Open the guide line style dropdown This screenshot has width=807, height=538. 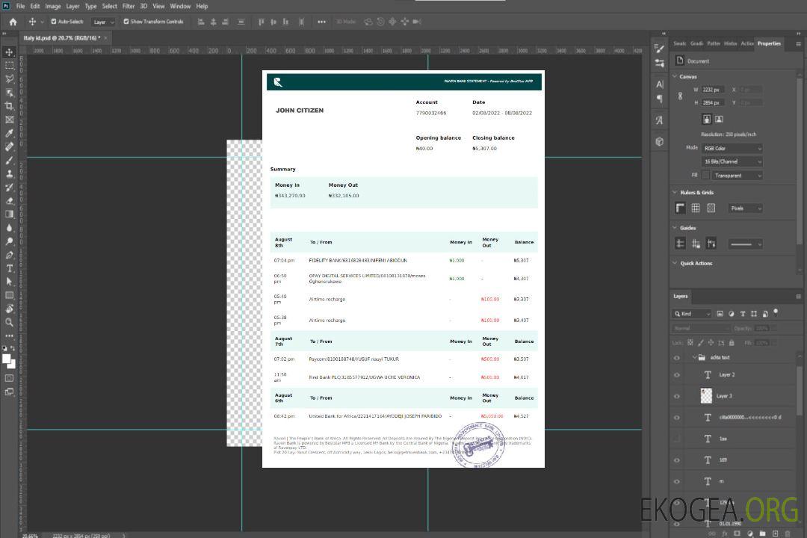[x=746, y=244]
